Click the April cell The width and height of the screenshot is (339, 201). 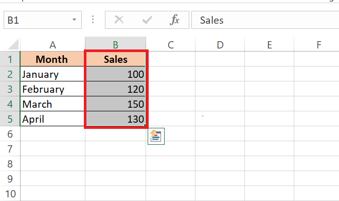[x=52, y=119]
